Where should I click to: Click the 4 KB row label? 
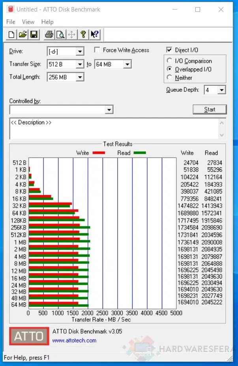pyautogui.click(x=21, y=184)
